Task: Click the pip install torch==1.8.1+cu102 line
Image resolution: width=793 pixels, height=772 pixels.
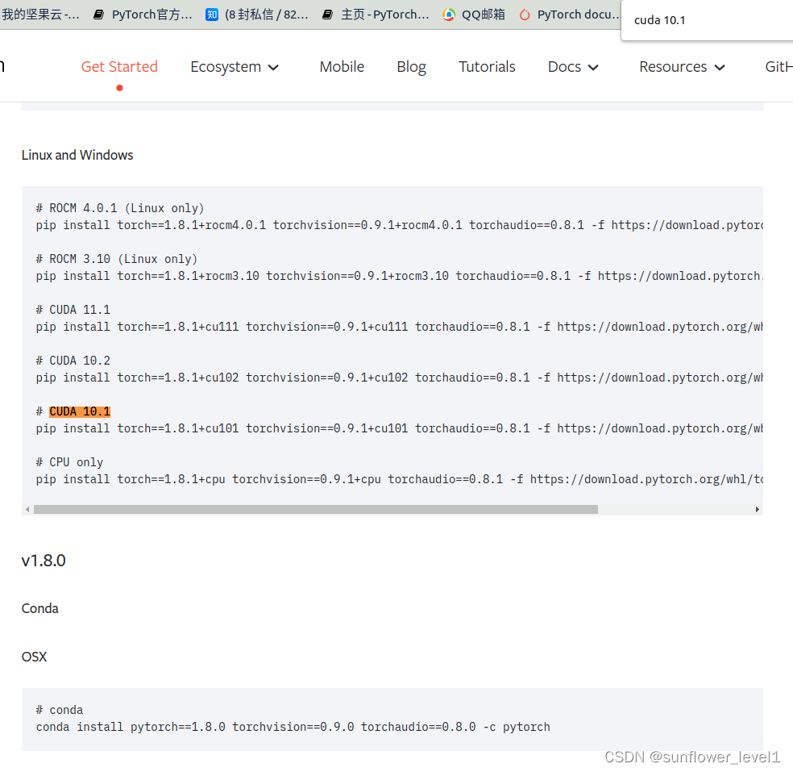Action: click(x=399, y=378)
